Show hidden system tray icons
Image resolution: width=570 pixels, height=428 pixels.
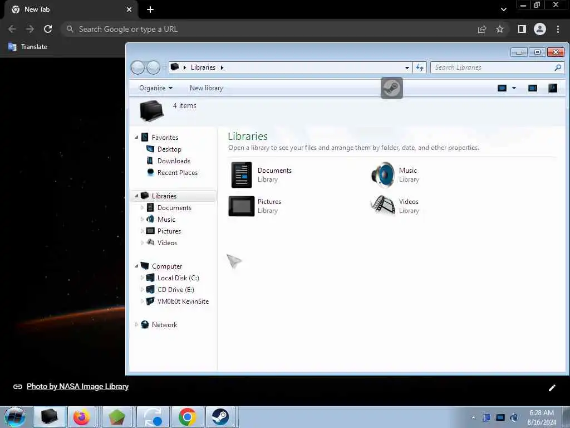[473, 417]
